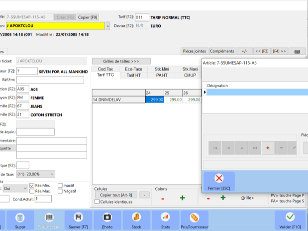Click the Grille+ button
Screen dimensions: 308x231
(x=247, y=198)
